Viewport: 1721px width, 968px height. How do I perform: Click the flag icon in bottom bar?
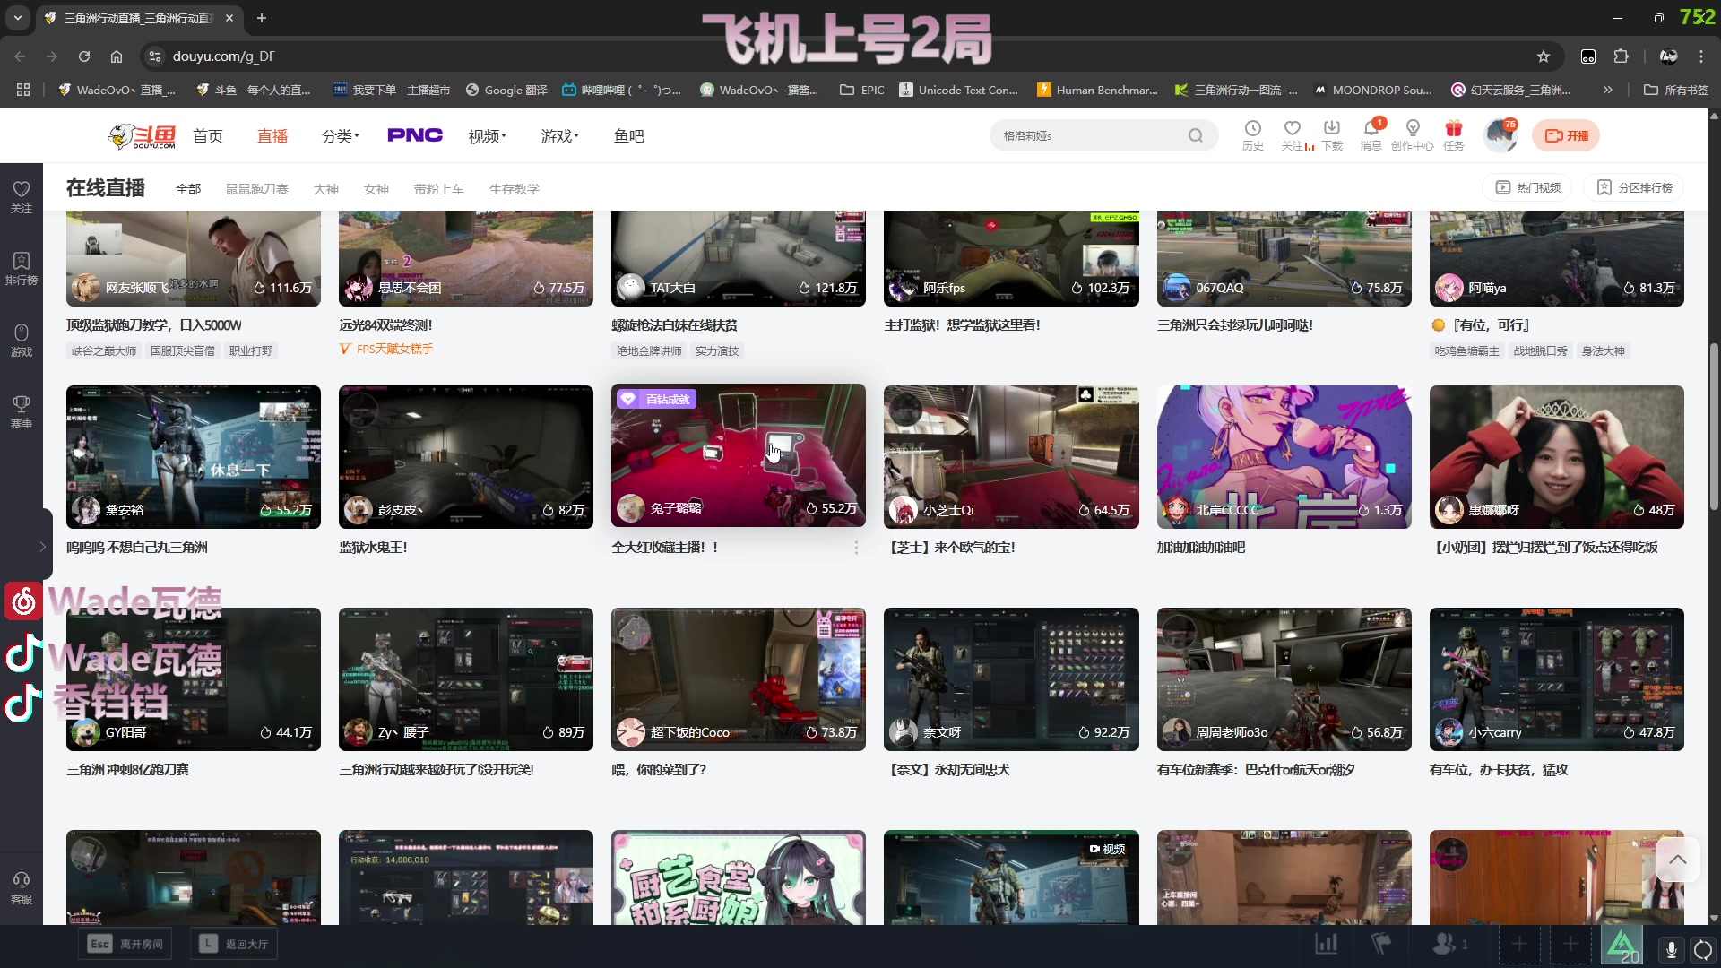pyautogui.click(x=1380, y=944)
